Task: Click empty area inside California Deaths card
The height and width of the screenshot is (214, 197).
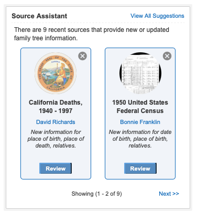Action: tap(56, 155)
